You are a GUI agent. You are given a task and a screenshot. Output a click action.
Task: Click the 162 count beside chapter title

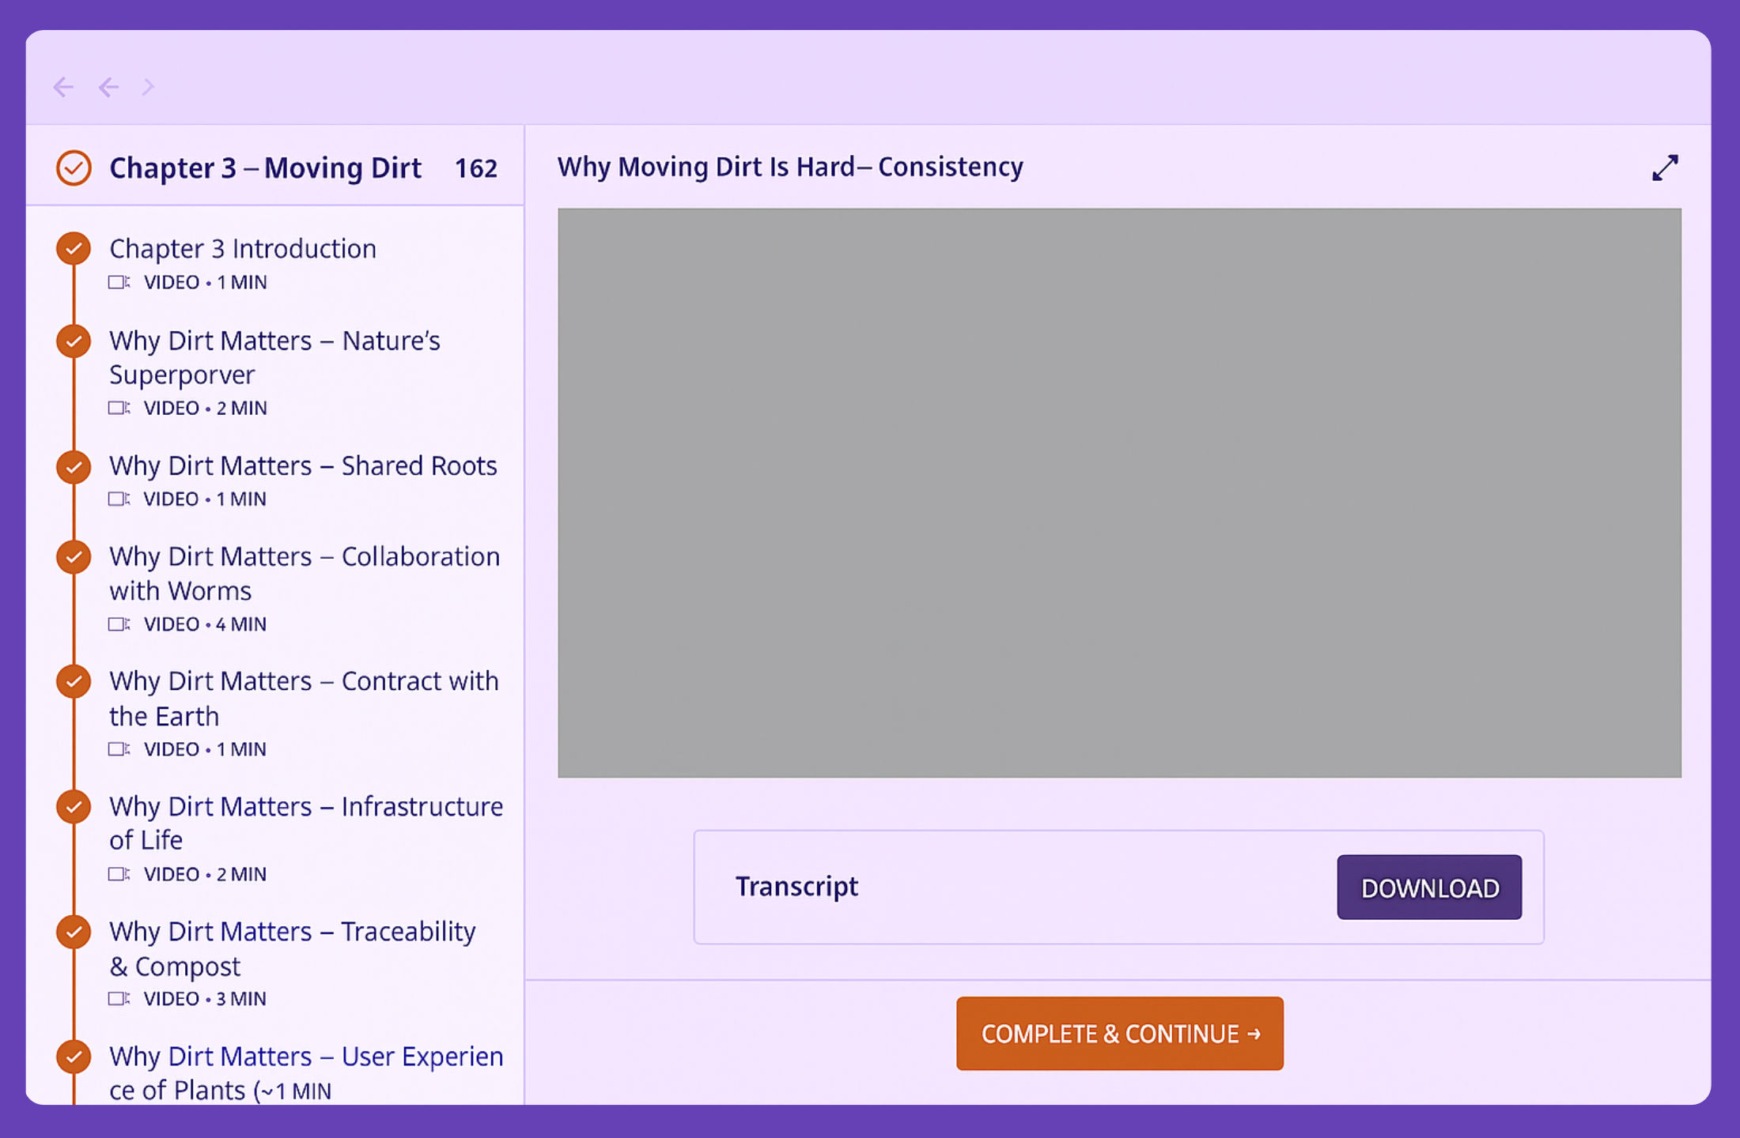click(x=475, y=168)
